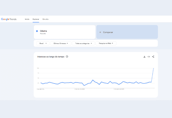Open the Início tab
Image resolution: width=172 pixels, height=118 pixels.
tap(27, 19)
